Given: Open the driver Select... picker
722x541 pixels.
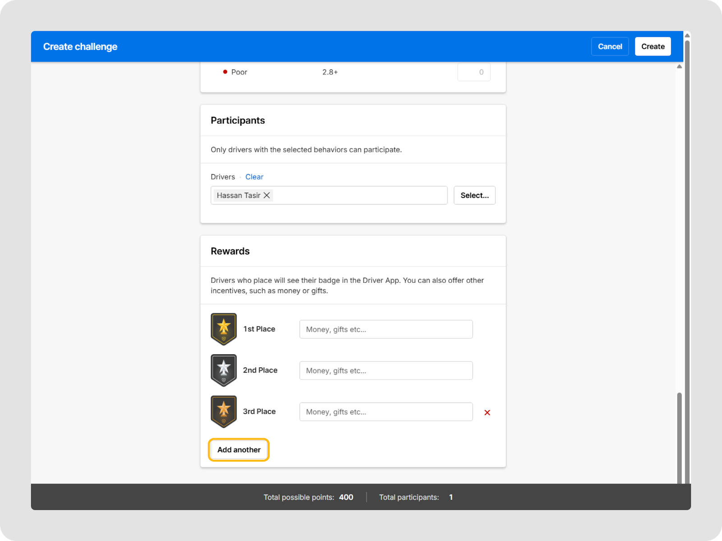Looking at the screenshot, I should [x=474, y=195].
